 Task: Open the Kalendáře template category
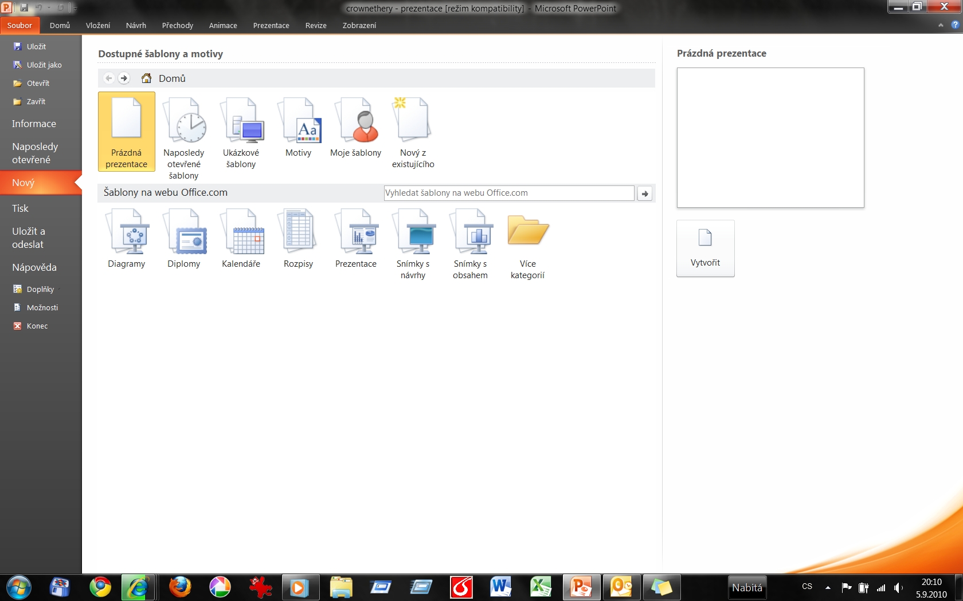point(241,238)
